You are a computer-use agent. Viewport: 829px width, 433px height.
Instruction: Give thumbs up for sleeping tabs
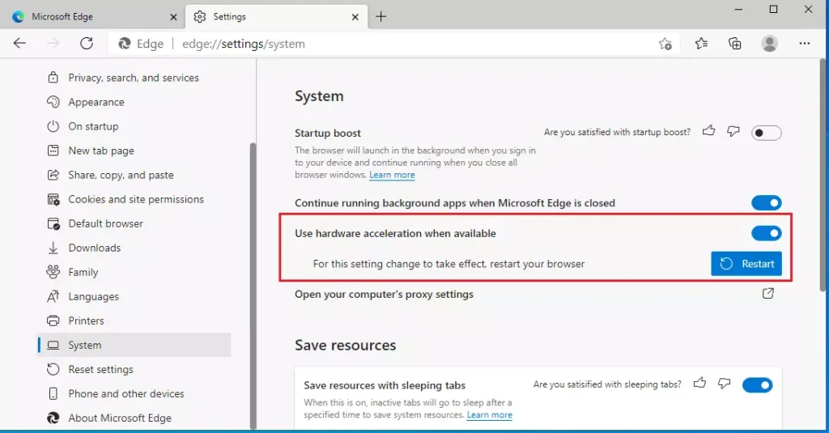pos(699,383)
